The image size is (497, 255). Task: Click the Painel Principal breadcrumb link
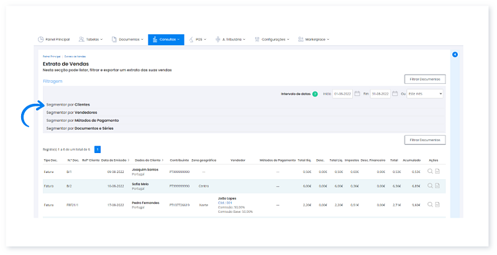[51, 57]
